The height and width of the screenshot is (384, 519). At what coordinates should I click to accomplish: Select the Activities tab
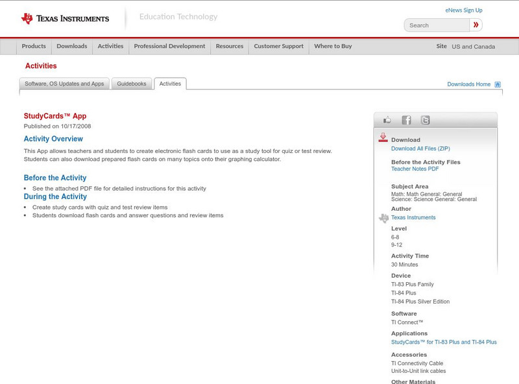[170, 83]
